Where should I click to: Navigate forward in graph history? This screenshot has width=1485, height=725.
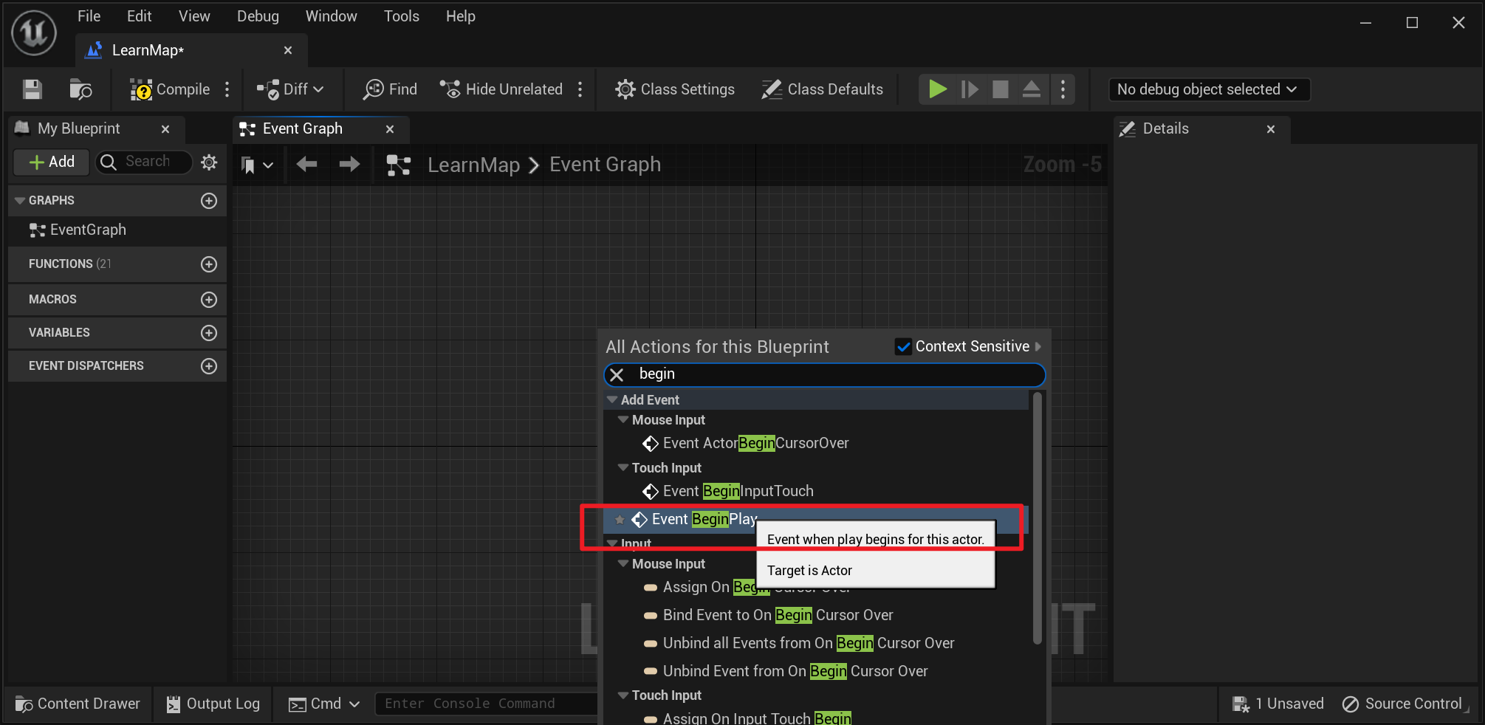click(x=349, y=164)
